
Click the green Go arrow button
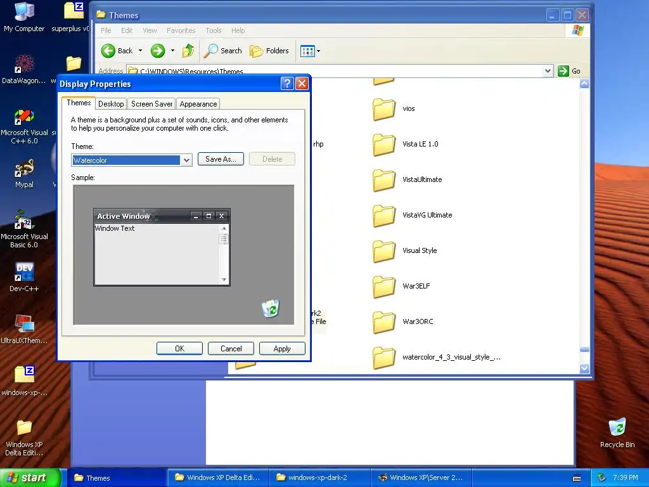click(x=563, y=71)
